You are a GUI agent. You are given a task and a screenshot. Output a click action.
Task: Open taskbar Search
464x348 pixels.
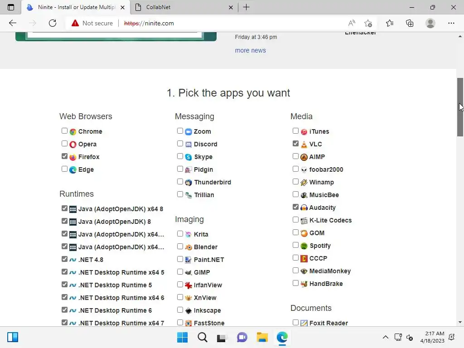(x=203, y=337)
